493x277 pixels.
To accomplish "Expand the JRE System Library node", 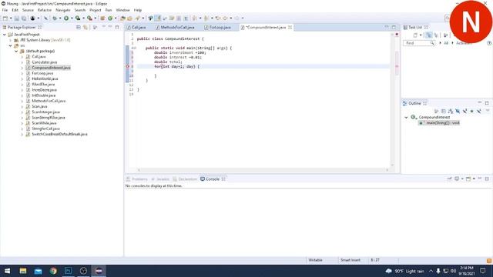I will coord(10,40).
